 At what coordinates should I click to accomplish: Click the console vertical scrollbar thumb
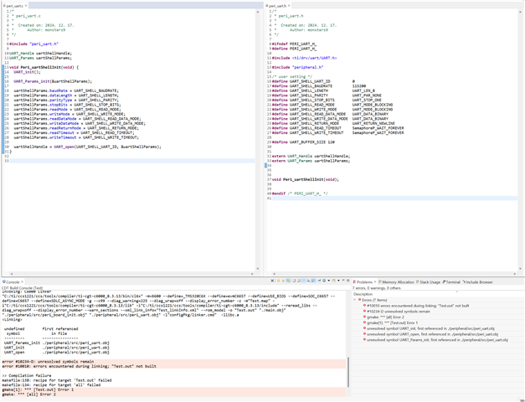[347, 372]
